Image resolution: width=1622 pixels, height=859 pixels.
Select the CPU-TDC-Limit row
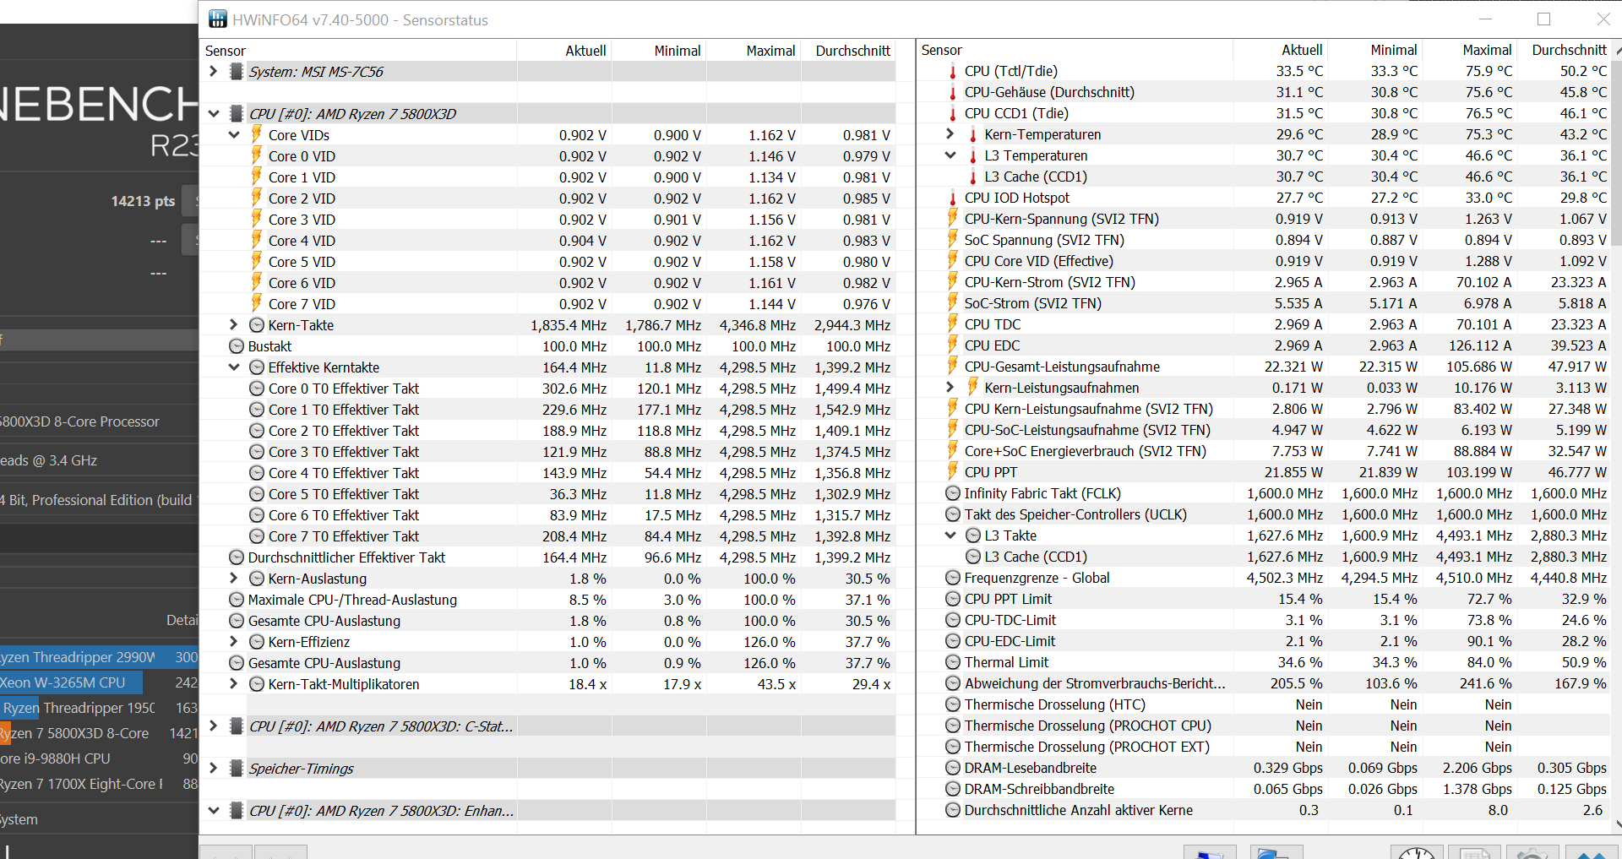[1265, 620]
